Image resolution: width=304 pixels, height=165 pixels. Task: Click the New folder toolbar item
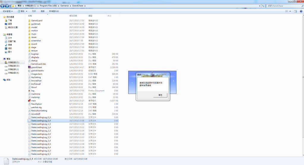tap(54, 11)
